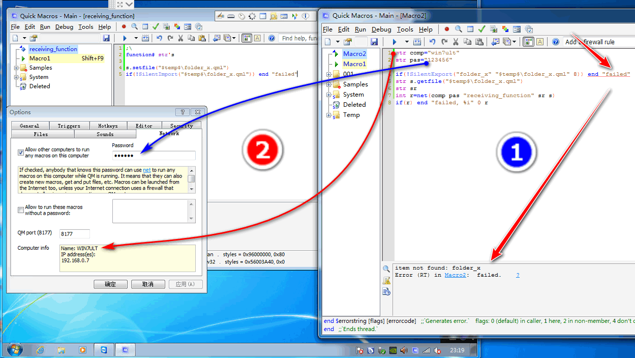Click the magnifier icon beside the error output
The width and height of the screenshot is (635, 358).
coord(386,269)
